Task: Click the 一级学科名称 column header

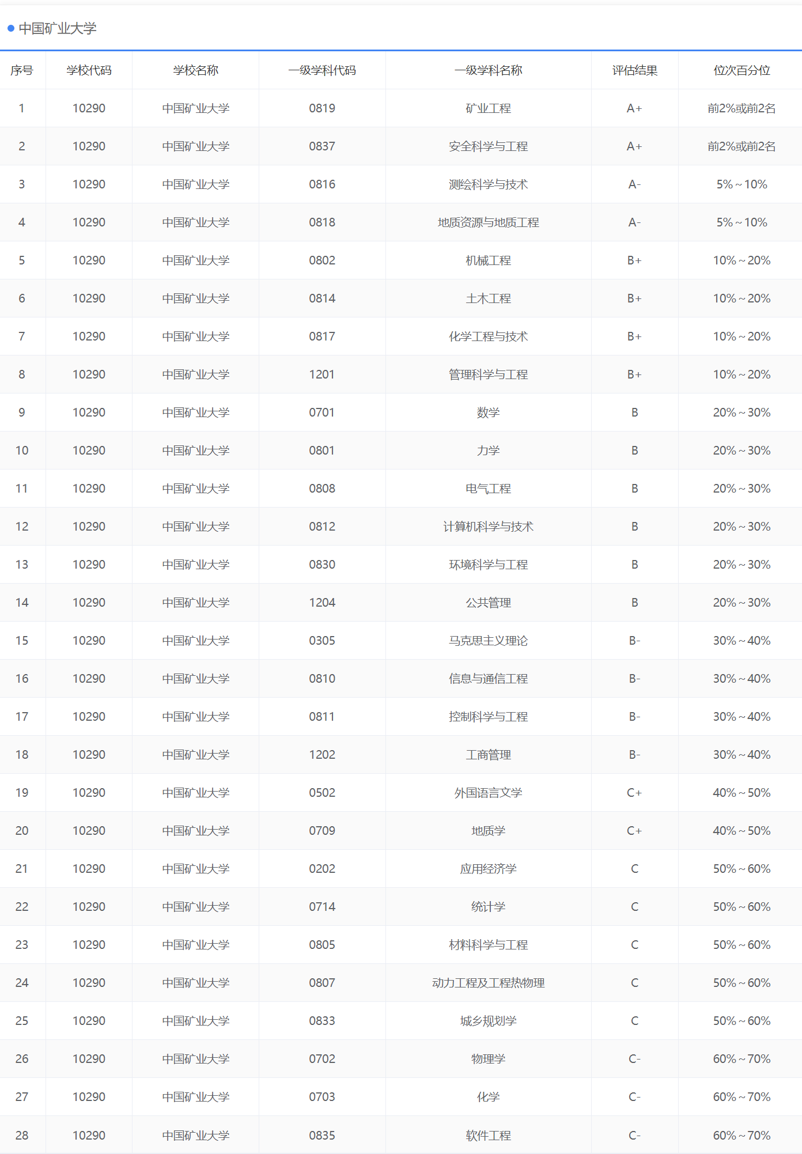Action: [488, 70]
